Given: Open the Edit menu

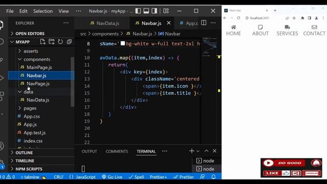Looking at the screenshot, I should [x=24, y=11].
